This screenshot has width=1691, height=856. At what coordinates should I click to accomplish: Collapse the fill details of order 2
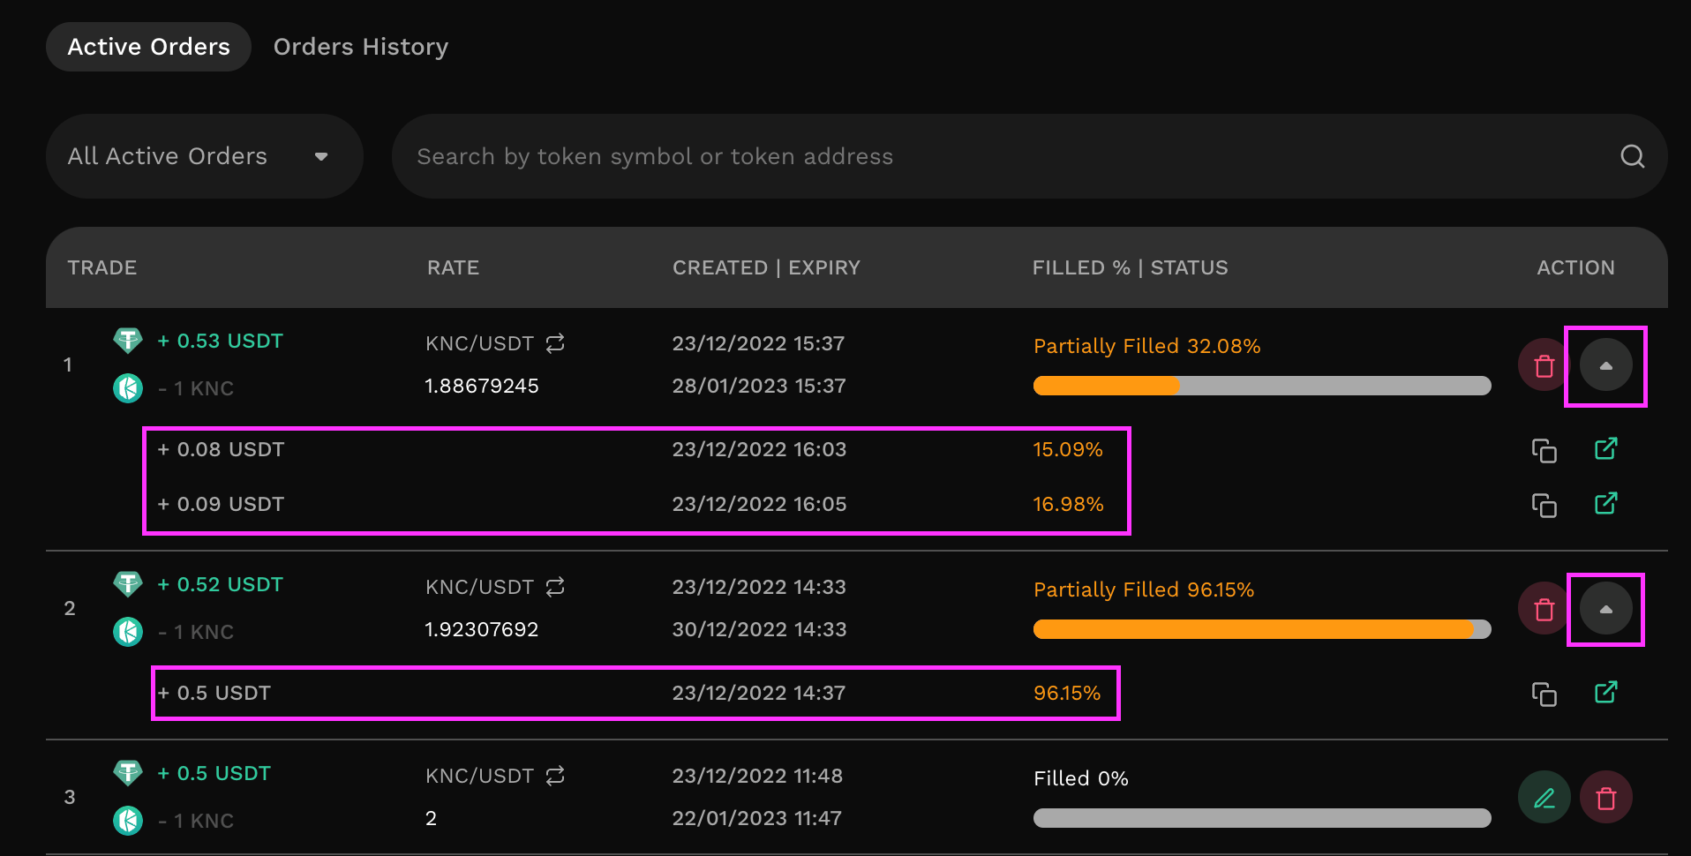point(1605,609)
